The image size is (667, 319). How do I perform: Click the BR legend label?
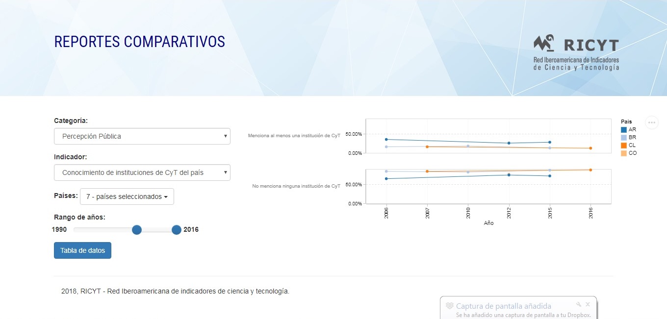click(632, 137)
